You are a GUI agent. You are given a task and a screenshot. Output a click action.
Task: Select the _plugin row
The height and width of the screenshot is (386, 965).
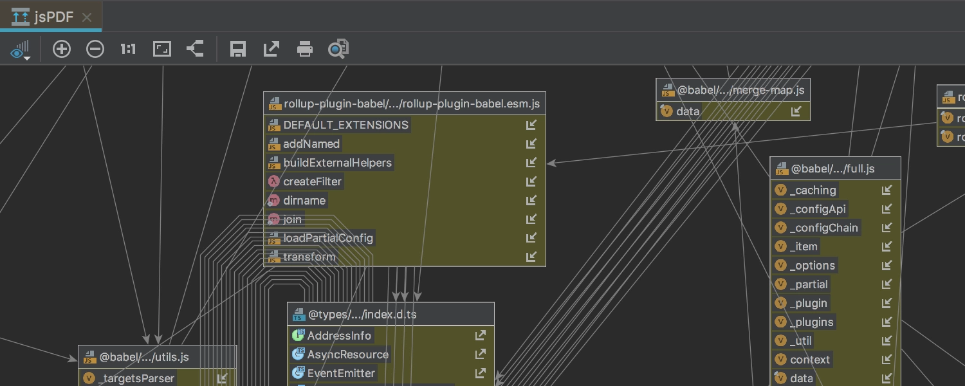(836, 303)
